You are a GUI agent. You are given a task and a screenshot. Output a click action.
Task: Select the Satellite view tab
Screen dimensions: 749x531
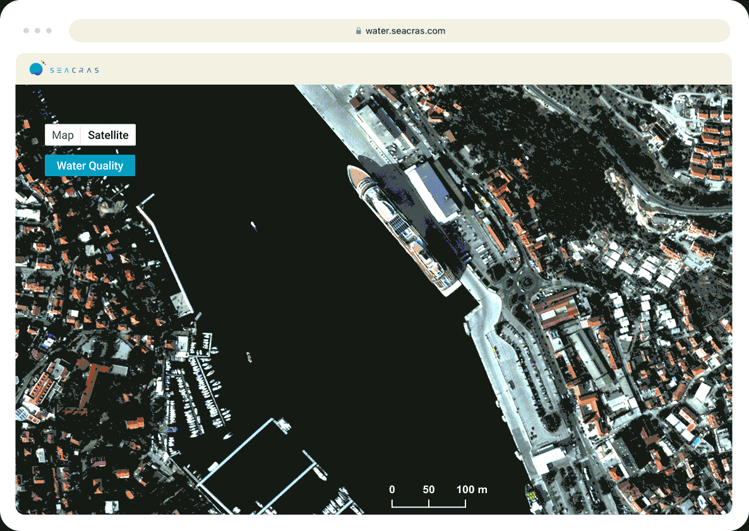click(108, 135)
